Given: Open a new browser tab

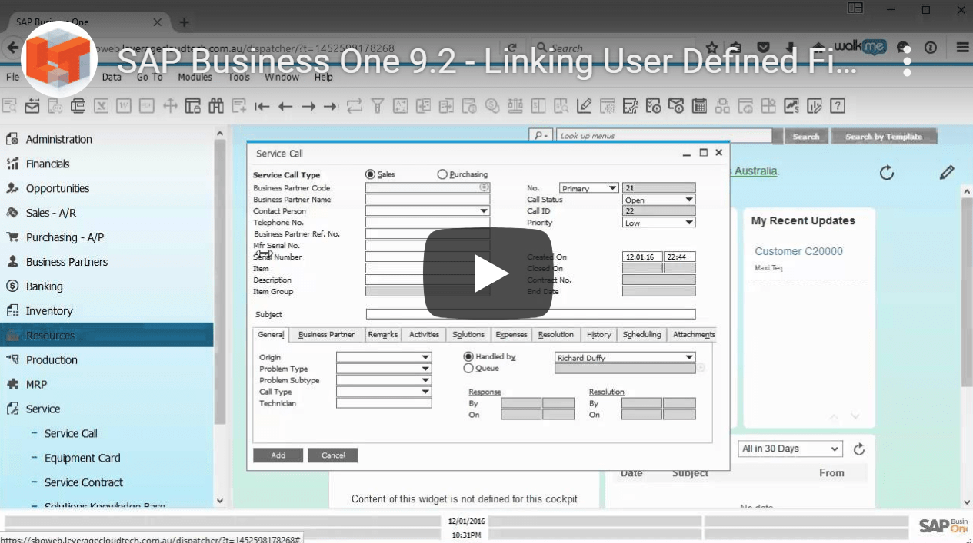Looking at the screenshot, I should pos(184,22).
